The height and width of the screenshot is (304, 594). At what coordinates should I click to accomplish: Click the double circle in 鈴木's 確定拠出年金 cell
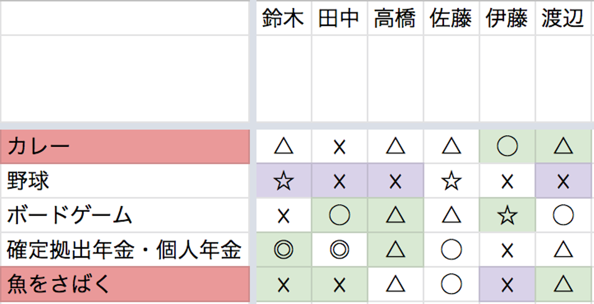(283, 250)
